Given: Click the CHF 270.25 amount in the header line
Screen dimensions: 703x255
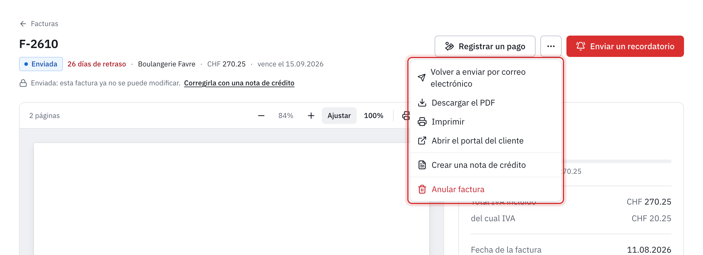Looking at the screenshot, I should (227, 64).
